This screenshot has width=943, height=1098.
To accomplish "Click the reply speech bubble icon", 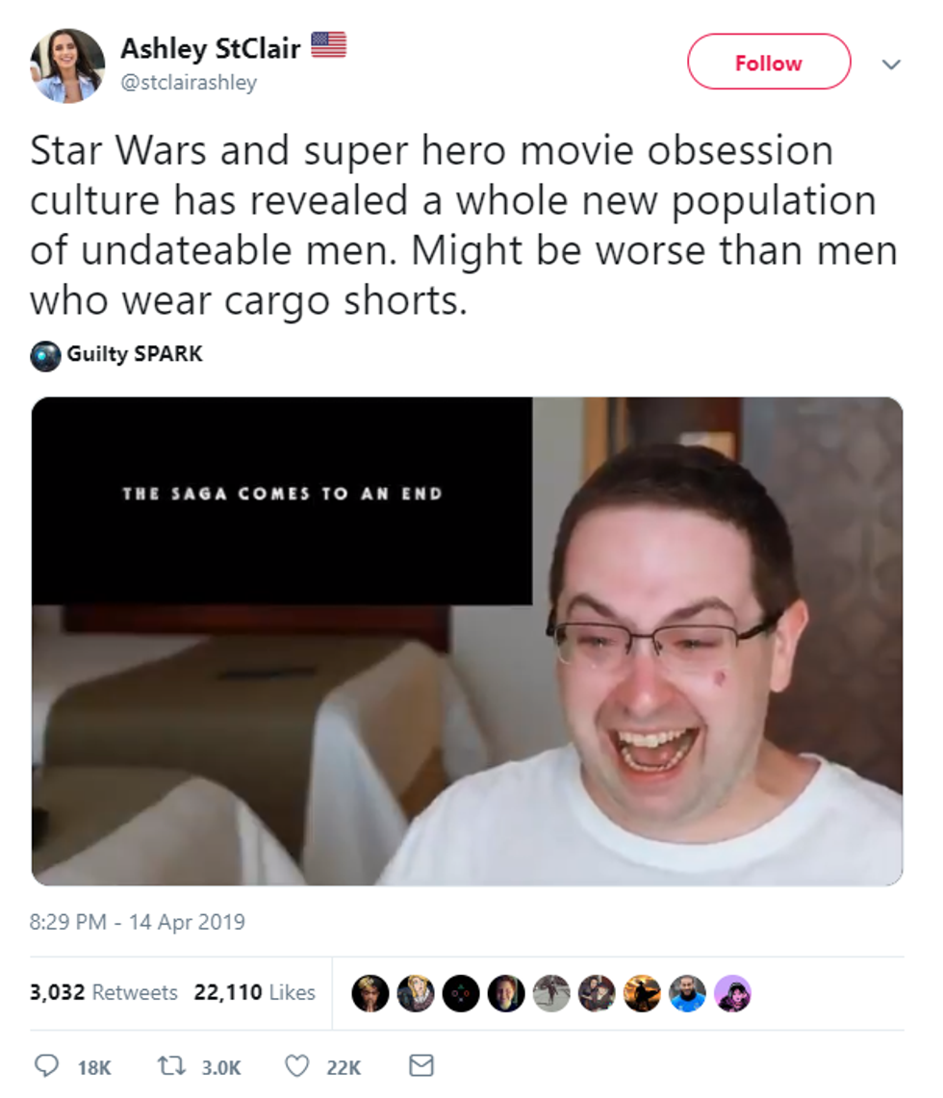I will pos(46,1066).
